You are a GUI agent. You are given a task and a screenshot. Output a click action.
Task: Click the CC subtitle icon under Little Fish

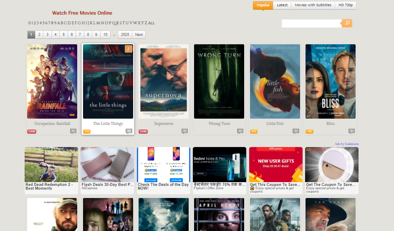296,131
